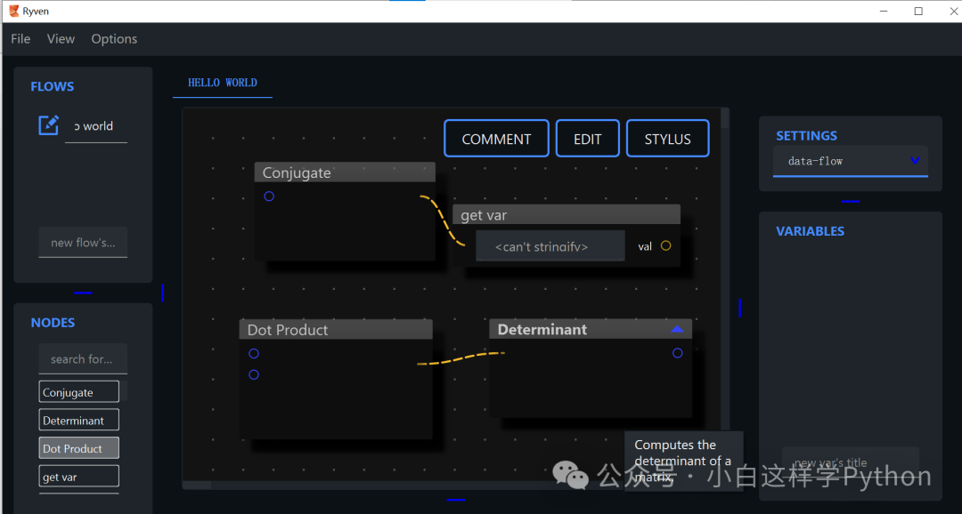962x514 pixels.
Task: Open the Options menu
Action: coord(114,38)
